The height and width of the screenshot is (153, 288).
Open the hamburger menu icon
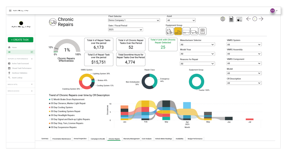click(10, 11)
